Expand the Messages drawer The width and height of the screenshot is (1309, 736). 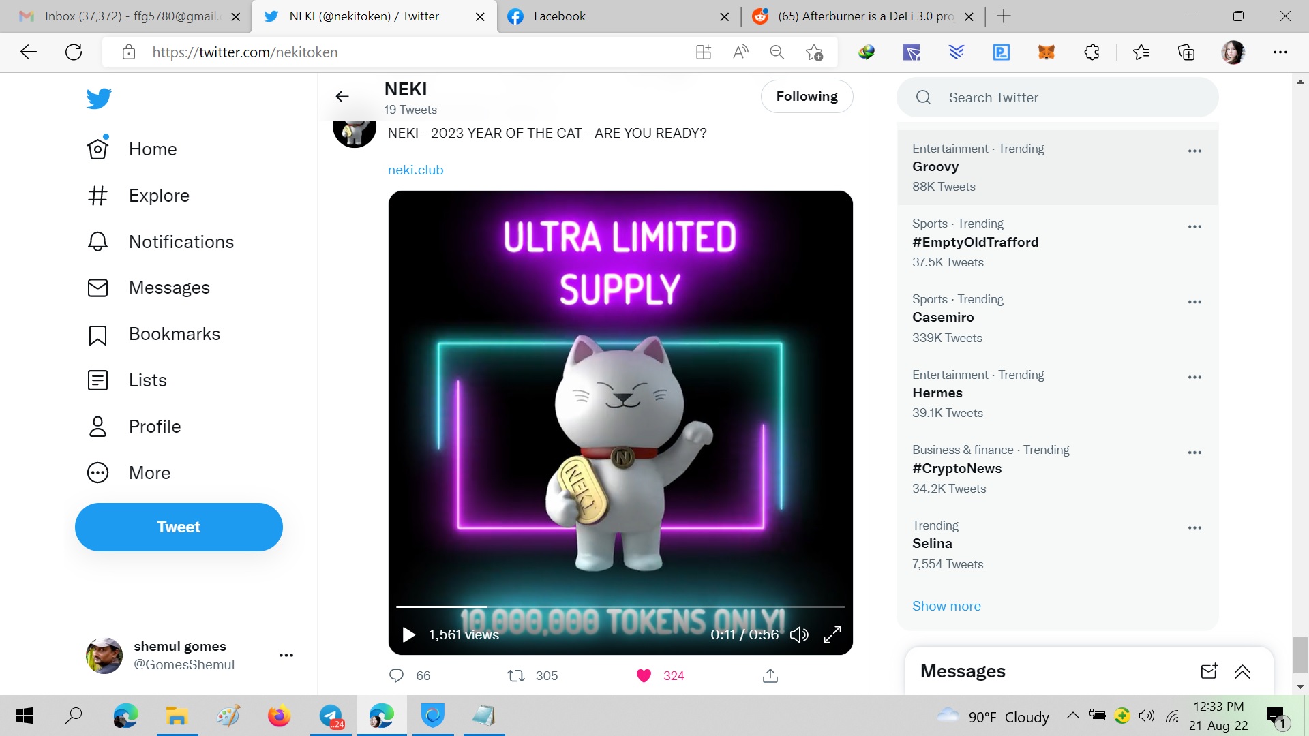[1242, 672]
